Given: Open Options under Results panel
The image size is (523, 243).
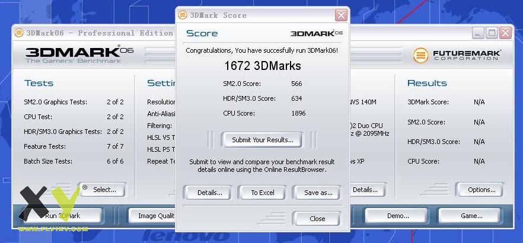Looking at the screenshot, I should point(479,190).
